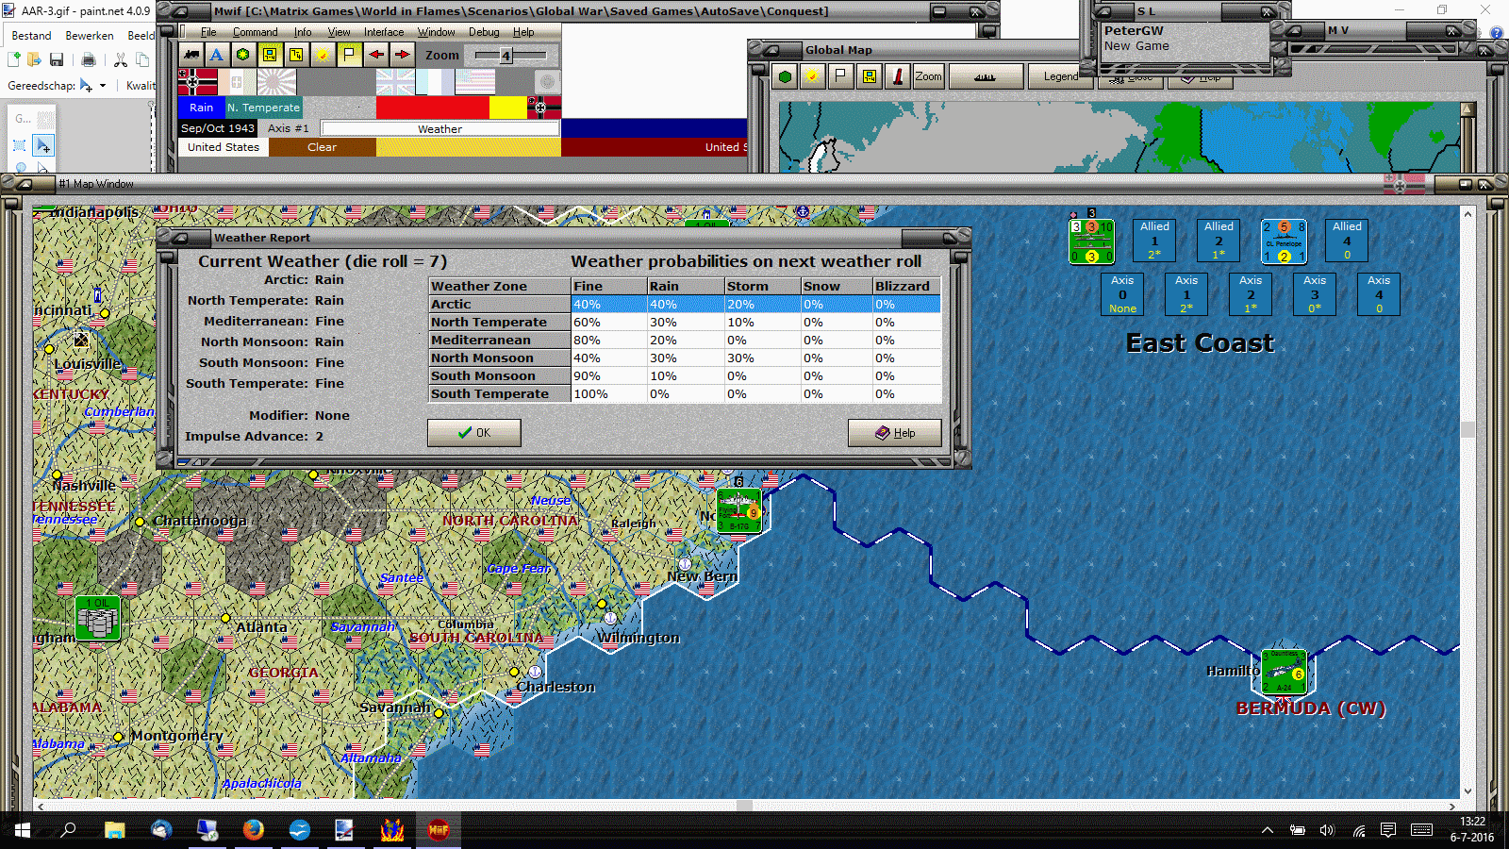The width and height of the screenshot is (1509, 849).
Task: Select the German flag major power
Action: [198, 81]
